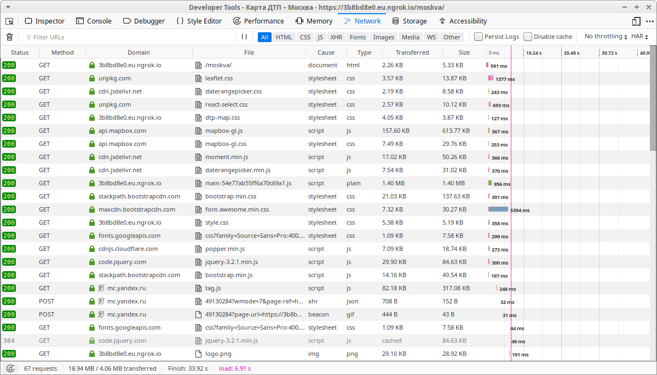Open the No throttling dropdown
Viewport: 657px width, 375px height.
coord(606,37)
